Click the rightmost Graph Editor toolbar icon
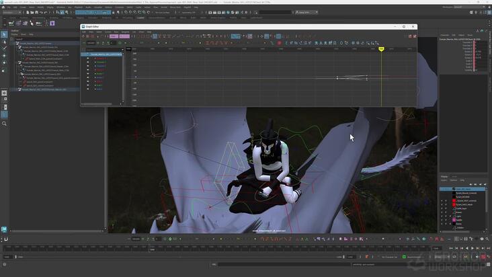 pyautogui.click(x=415, y=36)
